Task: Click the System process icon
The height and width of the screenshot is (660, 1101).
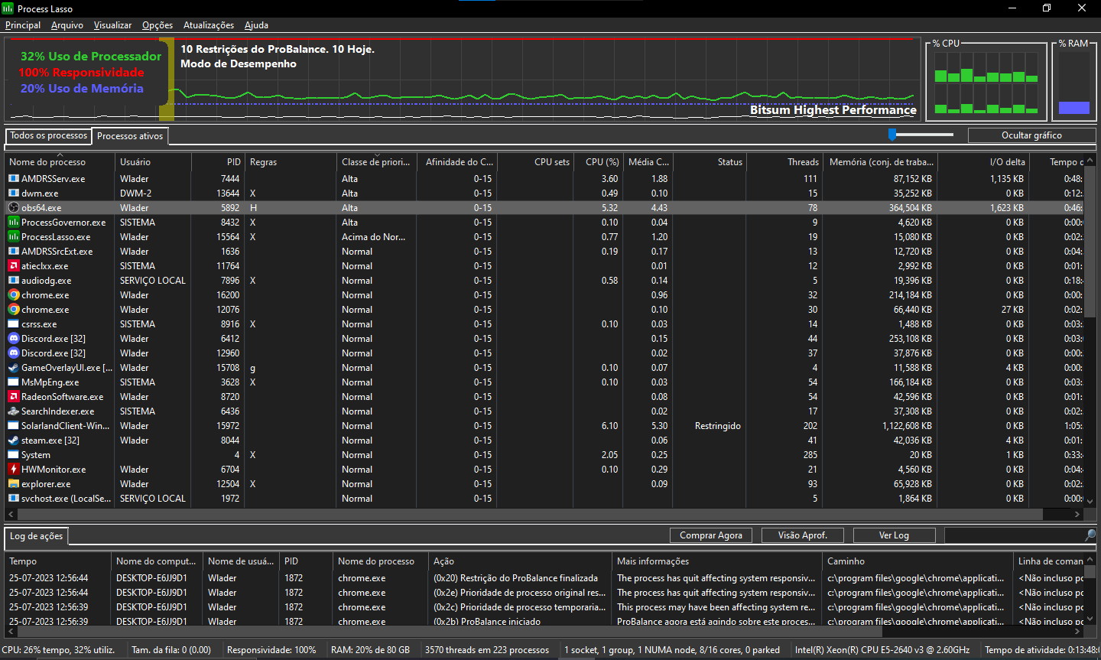Action: tap(14, 455)
